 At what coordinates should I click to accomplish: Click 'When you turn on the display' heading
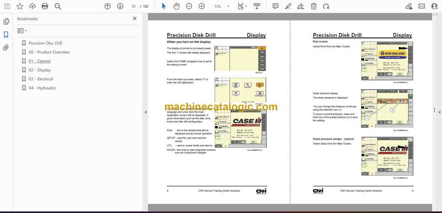click(x=189, y=42)
